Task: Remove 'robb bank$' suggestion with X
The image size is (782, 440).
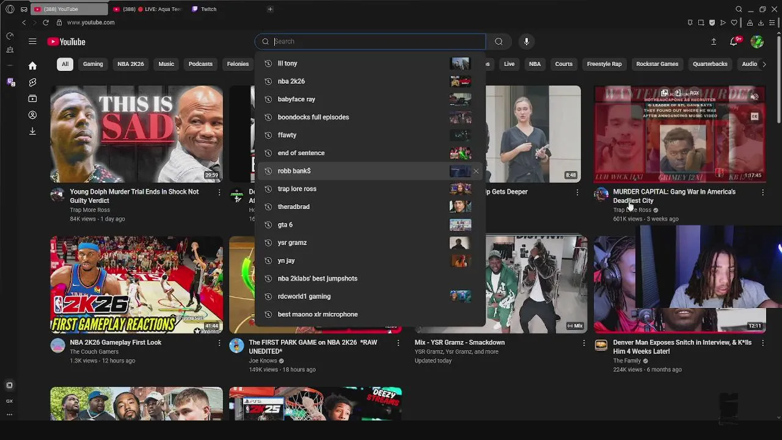Action: (x=476, y=171)
